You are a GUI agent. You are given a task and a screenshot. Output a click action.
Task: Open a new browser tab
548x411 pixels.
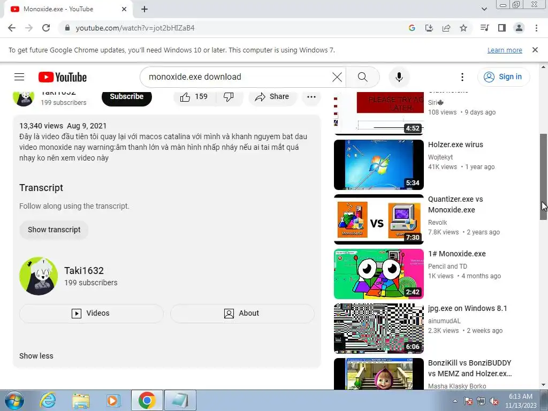[144, 9]
